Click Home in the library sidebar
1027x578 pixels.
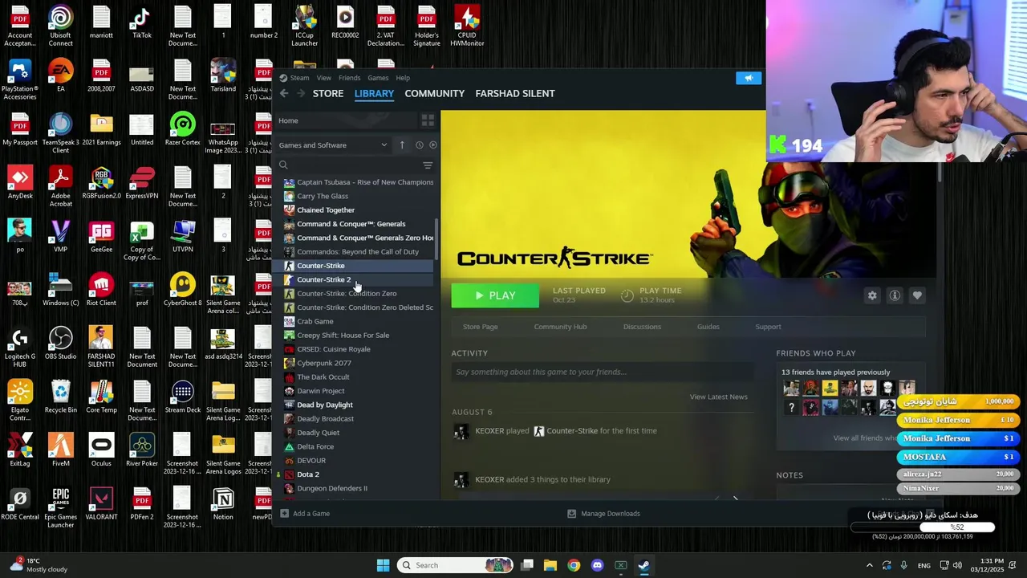(288, 120)
